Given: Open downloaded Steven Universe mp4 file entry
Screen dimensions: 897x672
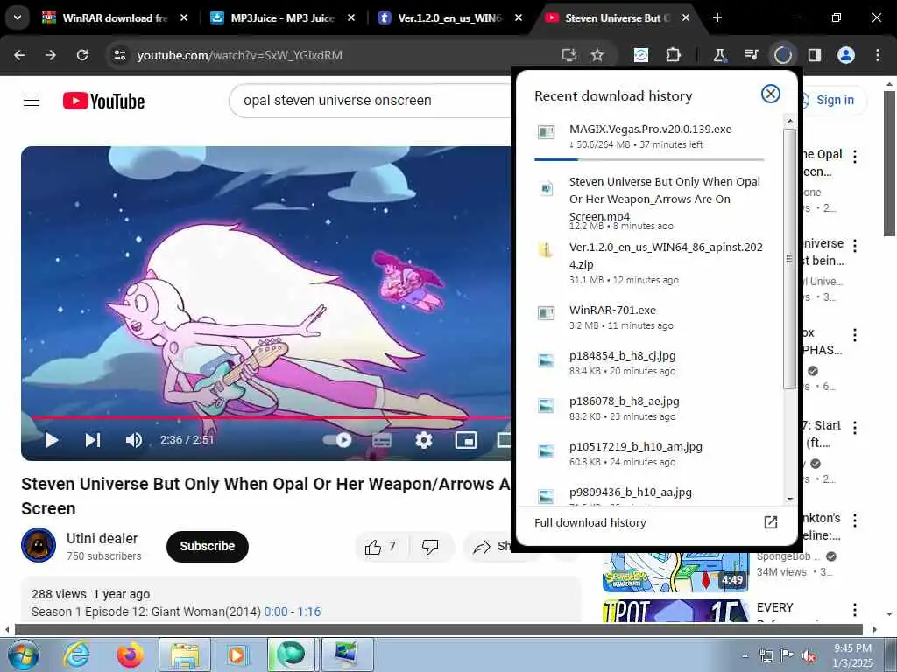Looking at the screenshot, I should (649, 203).
